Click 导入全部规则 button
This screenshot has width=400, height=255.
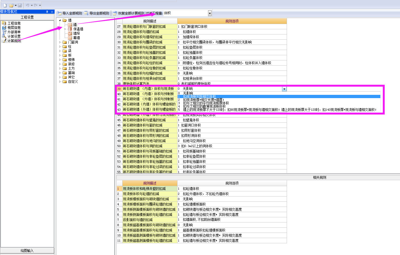(70, 13)
